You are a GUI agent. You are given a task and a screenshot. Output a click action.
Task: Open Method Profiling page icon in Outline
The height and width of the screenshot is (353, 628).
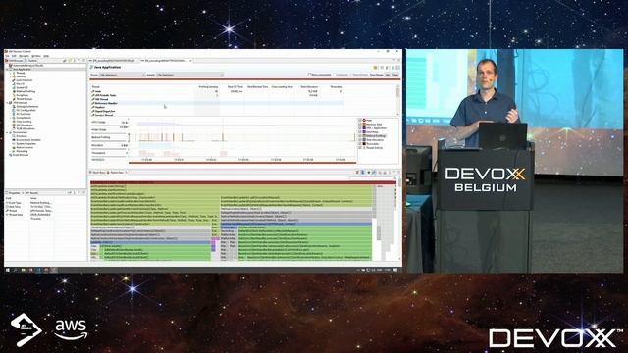pos(14,91)
